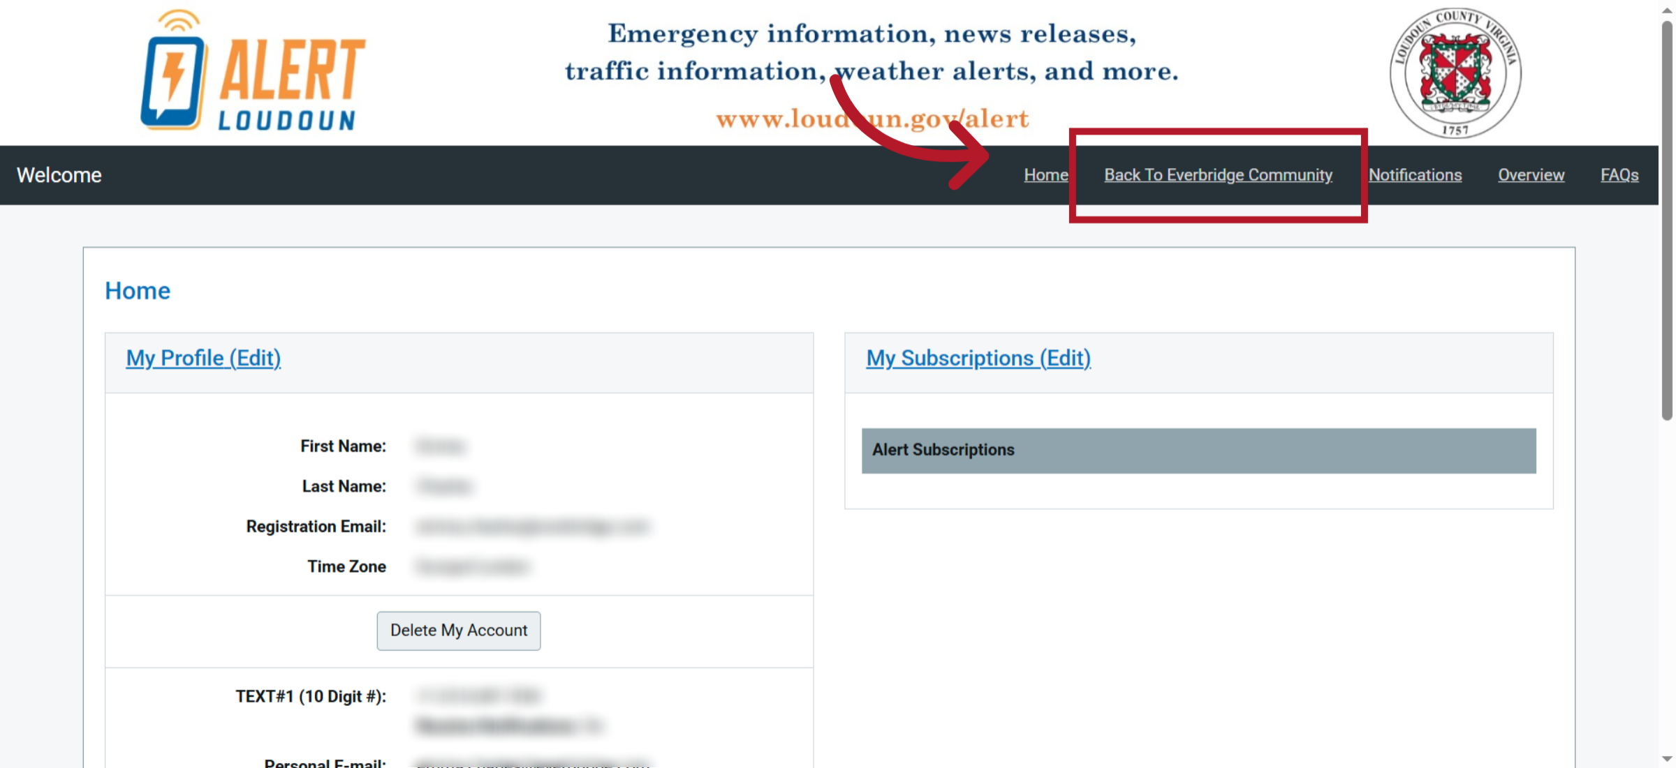Image resolution: width=1676 pixels, height=768 pixels.
Task: Go Back To Everbridge Community
Action: (1218, 175)
